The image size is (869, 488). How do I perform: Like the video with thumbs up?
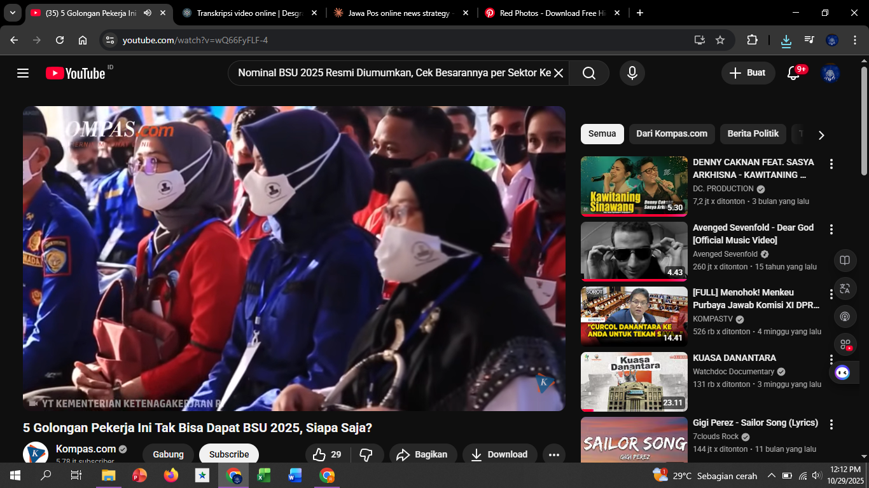tap(326, 454)
